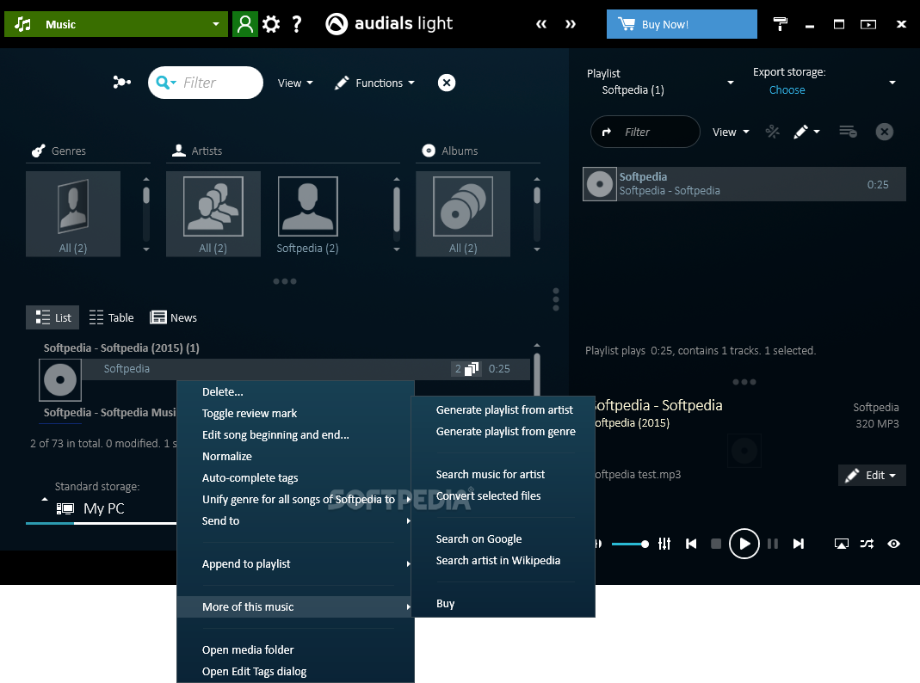Switch to News tab

(x=173, y=317)
